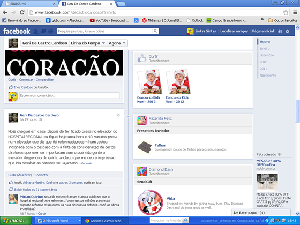Open the Facebook friend requests icon
The width and height of the screenshot is (300, 225).
(x=36, y=31)
